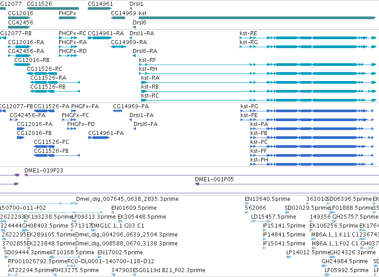Open EST Dmel_dig_007645_0638_2835.3prime
This screenshot has height=277, width=379.
[x=127, y=199]
